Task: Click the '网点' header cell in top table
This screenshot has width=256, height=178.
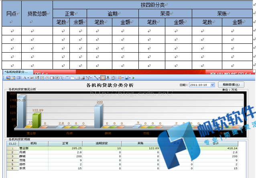Action: coord(12,13)
